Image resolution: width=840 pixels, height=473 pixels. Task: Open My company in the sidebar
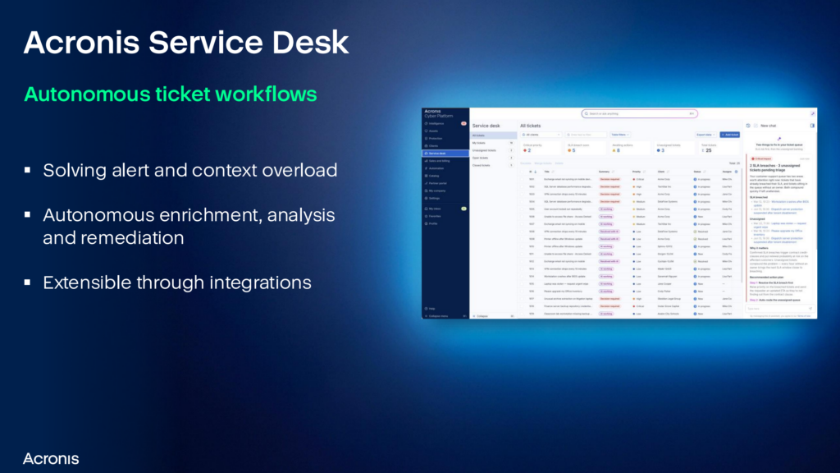click(x=445, y=191)
